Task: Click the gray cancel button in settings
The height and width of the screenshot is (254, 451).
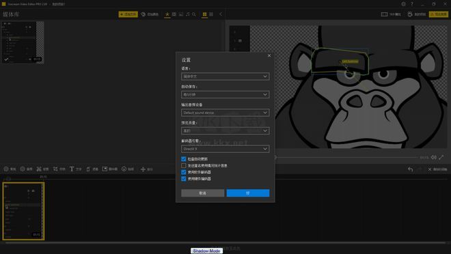Action: click(x=202, y=193)
